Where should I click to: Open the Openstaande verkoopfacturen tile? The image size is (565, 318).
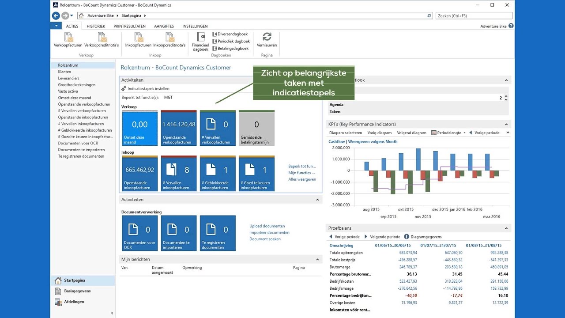coord(179,128)
